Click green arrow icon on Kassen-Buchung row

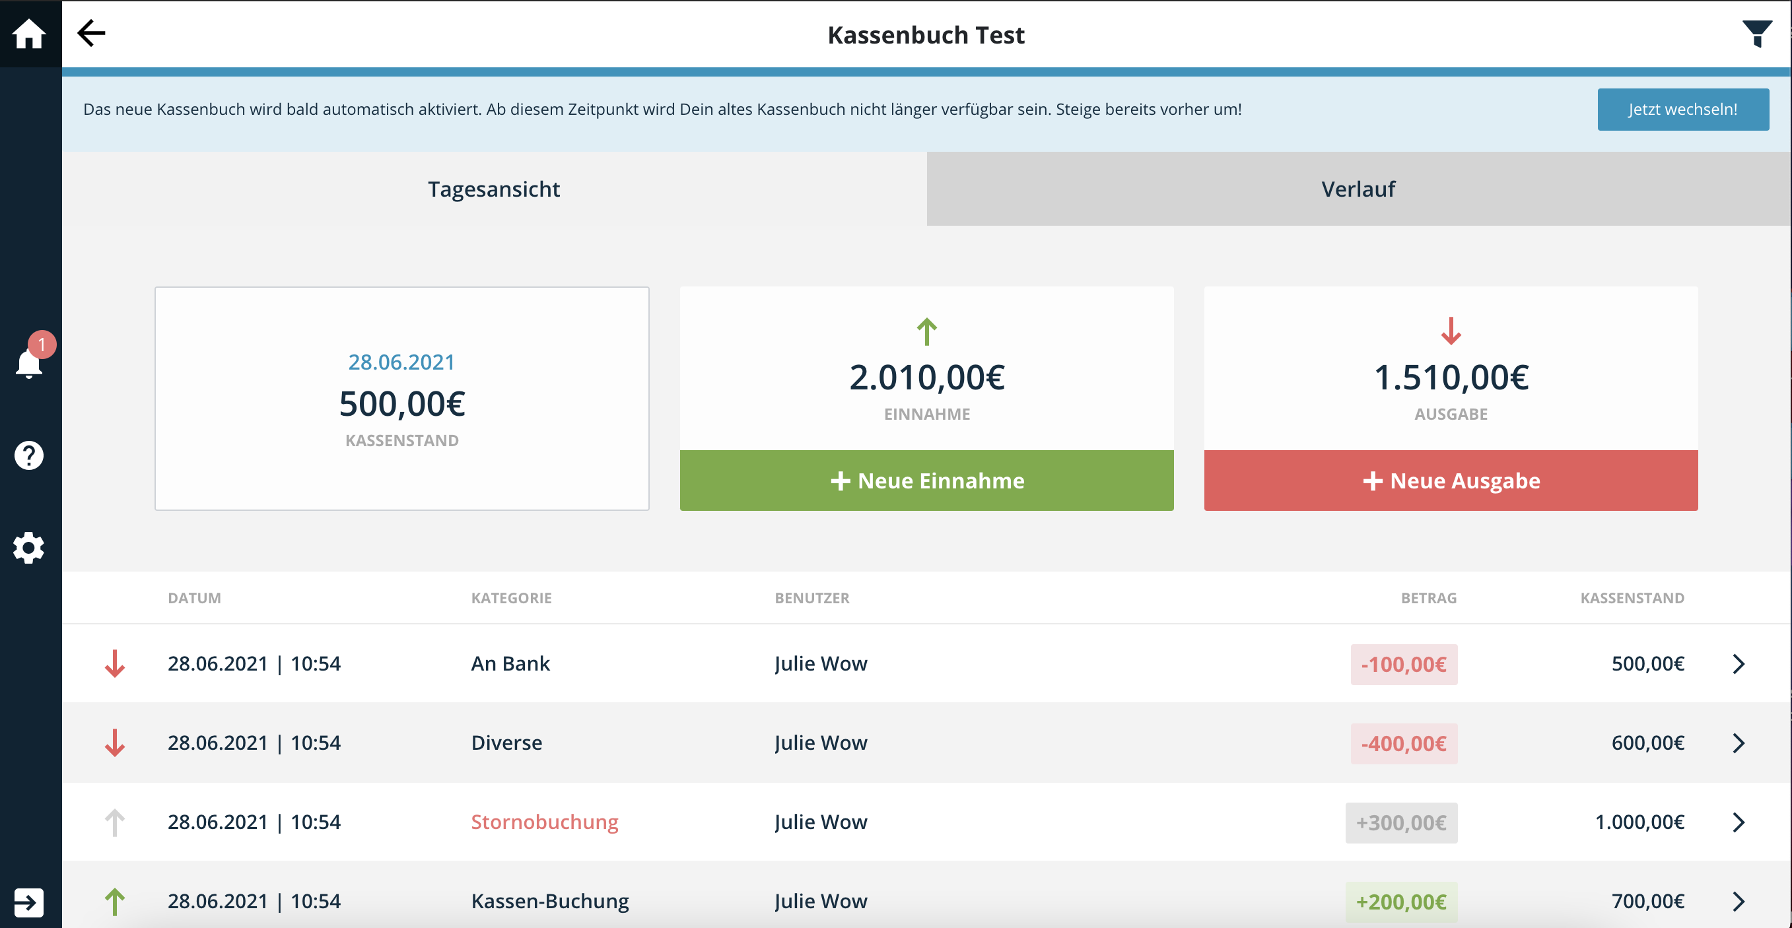click(x=115, y=902)
